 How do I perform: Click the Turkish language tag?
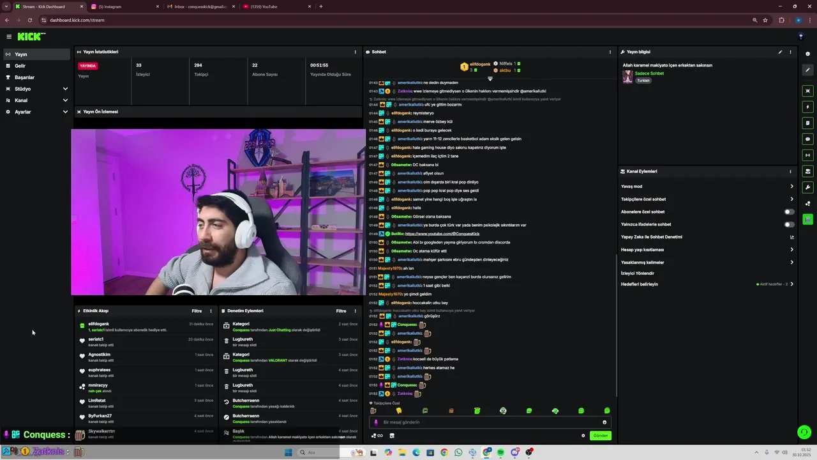(643, 80)
